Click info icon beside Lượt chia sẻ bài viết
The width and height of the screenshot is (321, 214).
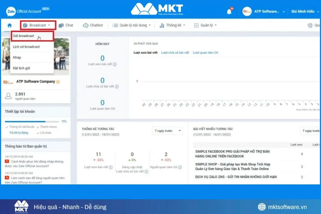tap(117, 86)
